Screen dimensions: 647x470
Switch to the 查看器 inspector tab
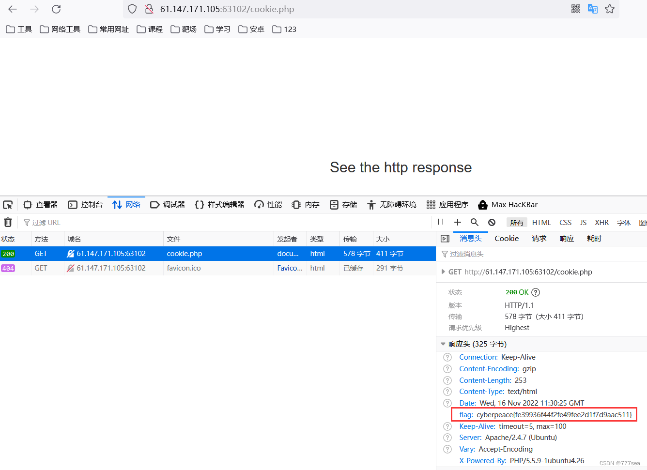click(x=41, y=205)
